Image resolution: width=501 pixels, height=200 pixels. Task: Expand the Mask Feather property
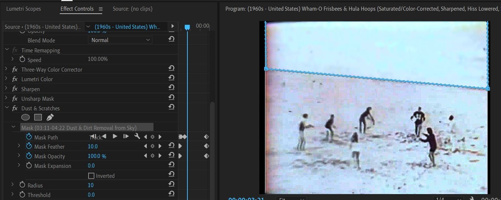19,146
